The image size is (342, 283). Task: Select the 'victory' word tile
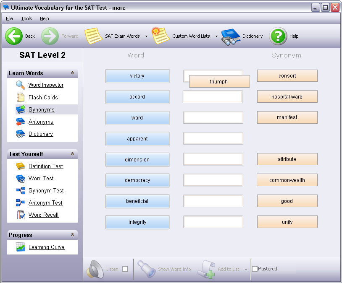pyautogui.click(x=137, y=76)
